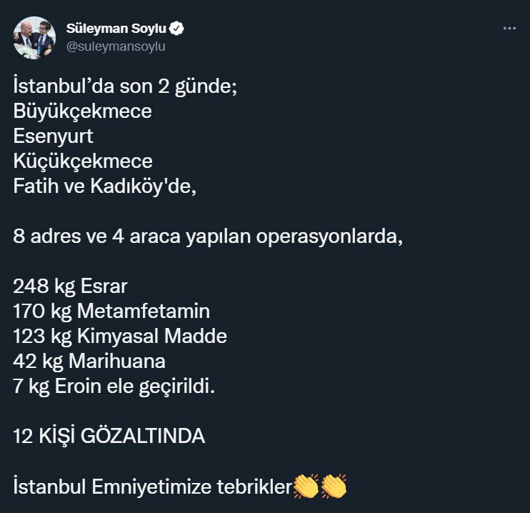Click the "İstanbul Emniyetimize tebrikler" text
Screen dimensions: 530x513
[x=153, y=487]
